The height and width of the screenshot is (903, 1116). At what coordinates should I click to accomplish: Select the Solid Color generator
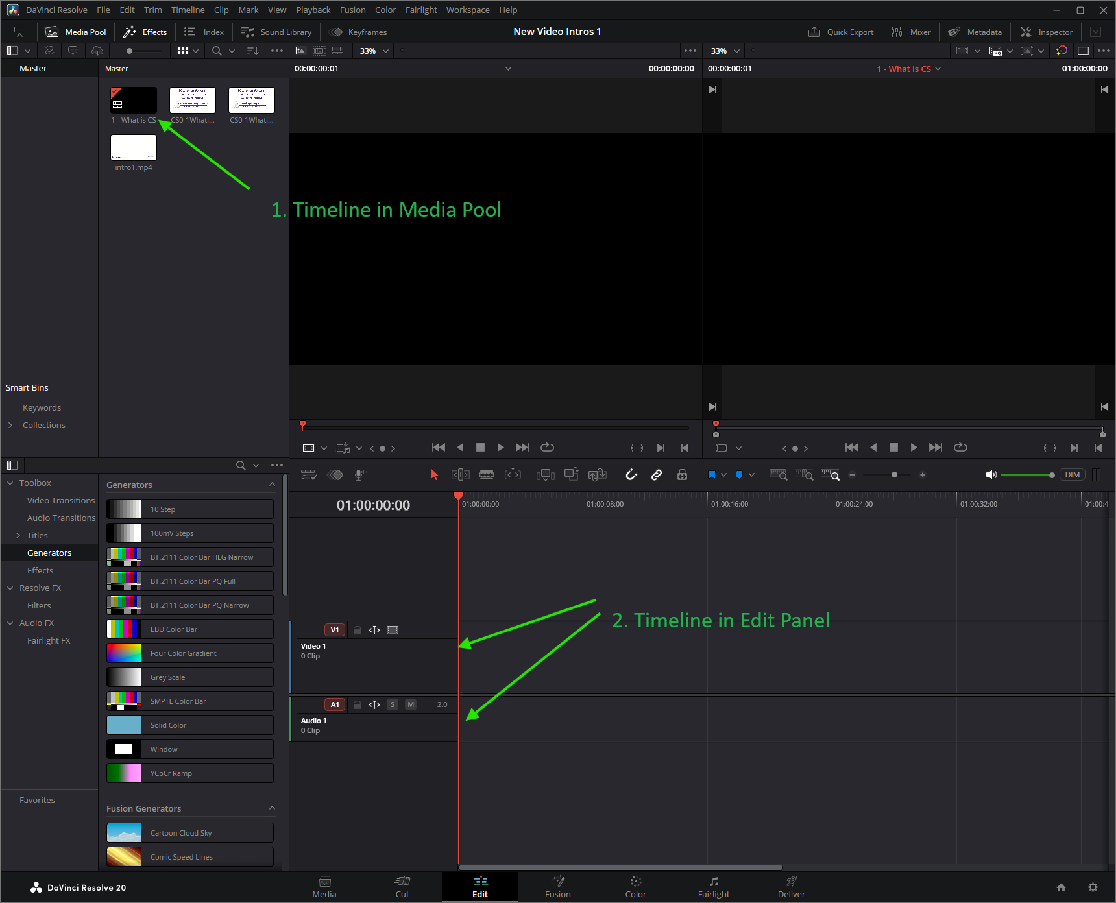(x=189, y=725)
